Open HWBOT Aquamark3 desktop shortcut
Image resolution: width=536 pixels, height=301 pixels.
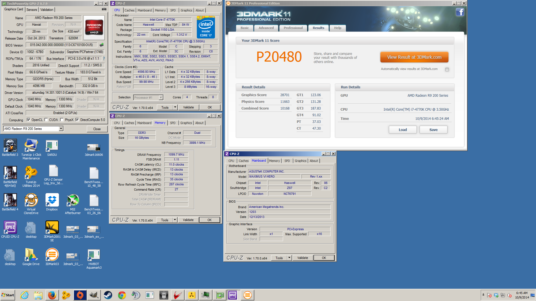tap(94, 259)
